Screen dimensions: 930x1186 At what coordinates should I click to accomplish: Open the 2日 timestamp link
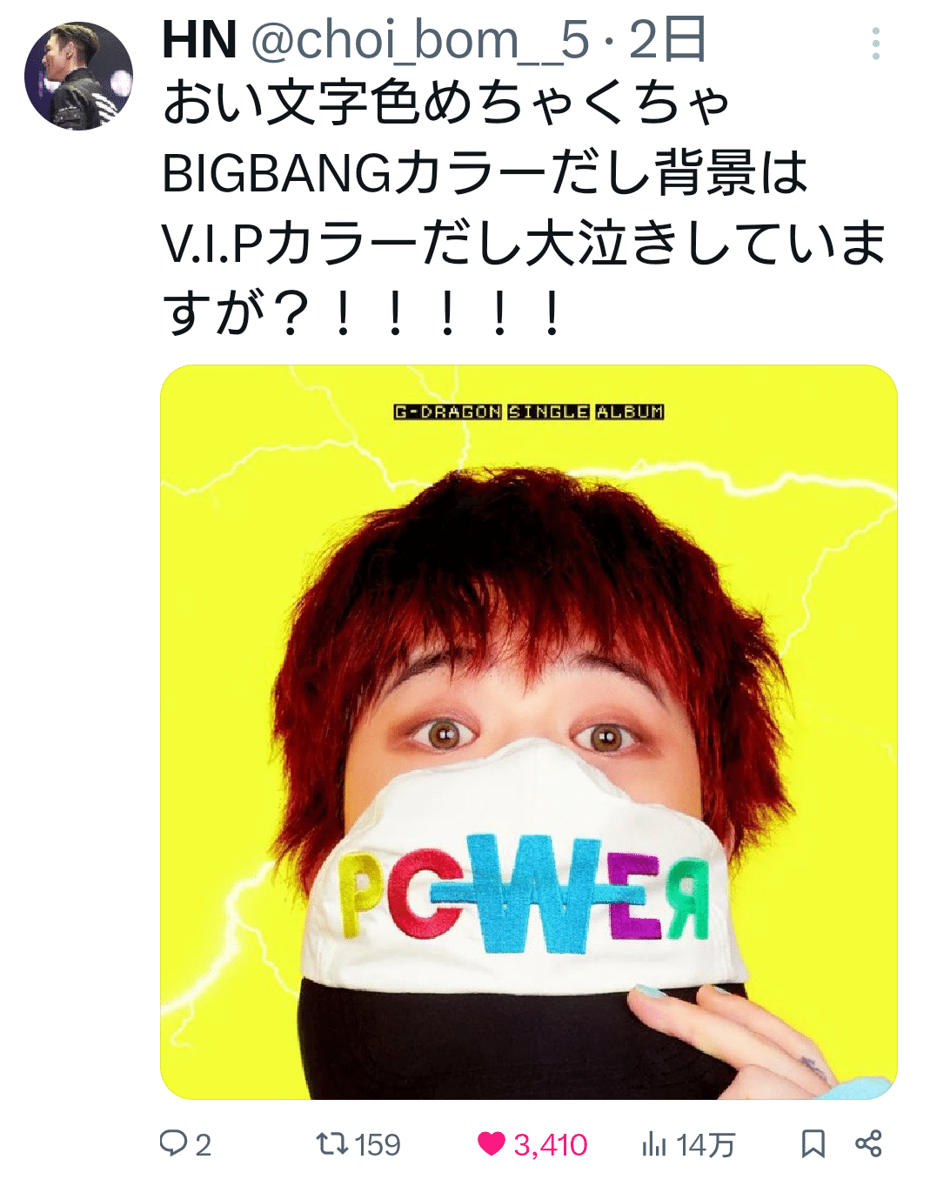point(667,40)
